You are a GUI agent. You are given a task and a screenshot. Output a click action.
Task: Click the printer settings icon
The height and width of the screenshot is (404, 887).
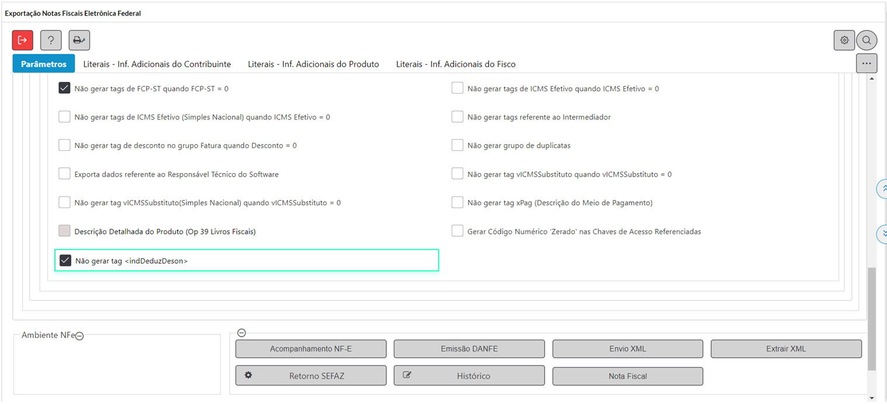point(79,40)
